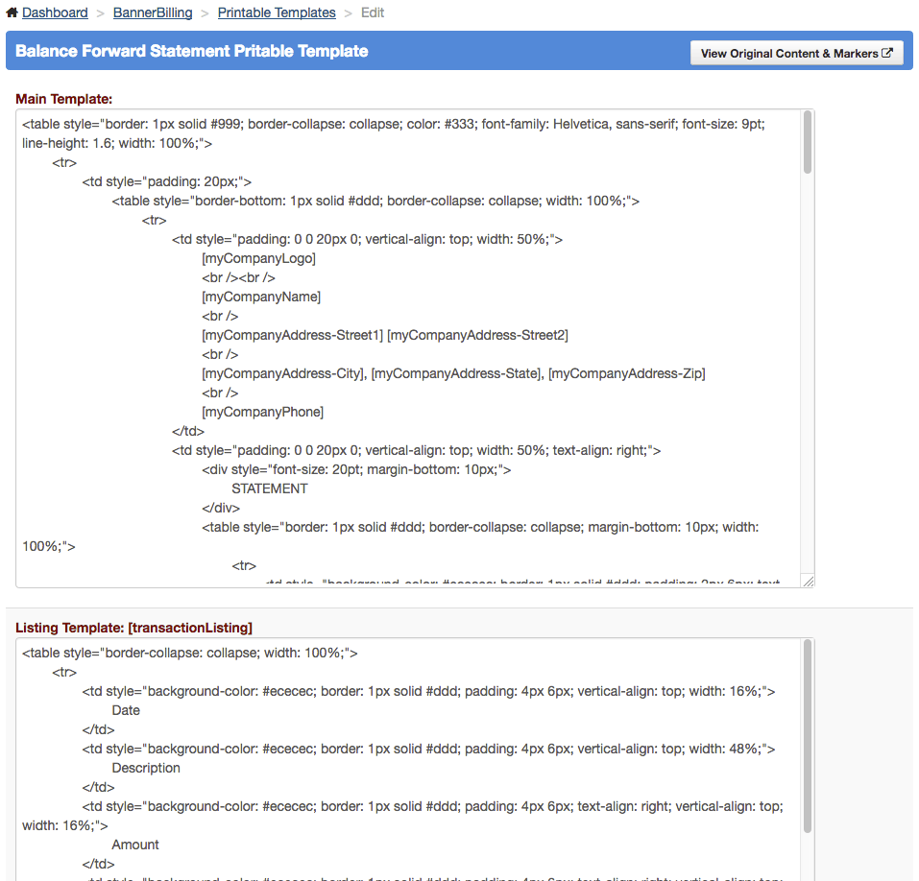Click the STATEMENT text in Main Template

tap(270, 488)
